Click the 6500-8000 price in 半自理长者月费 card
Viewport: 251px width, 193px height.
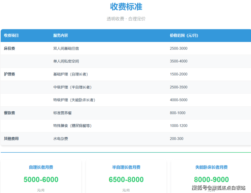[126, 179]
